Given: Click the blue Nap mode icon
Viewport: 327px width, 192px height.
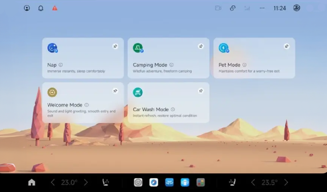Looking at the screenshot, I should click(52, 48).
